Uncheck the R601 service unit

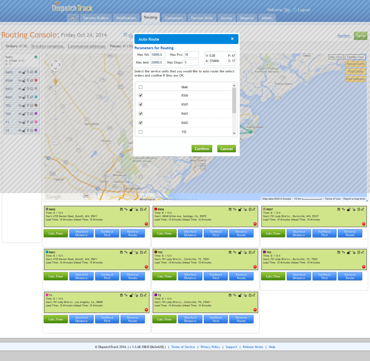140,113
